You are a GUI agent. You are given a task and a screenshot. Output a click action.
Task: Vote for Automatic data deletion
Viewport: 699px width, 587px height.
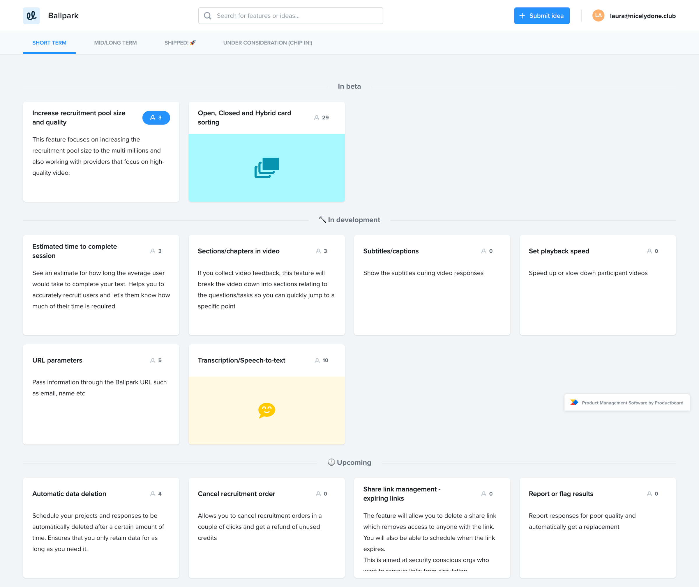[156, 494]
